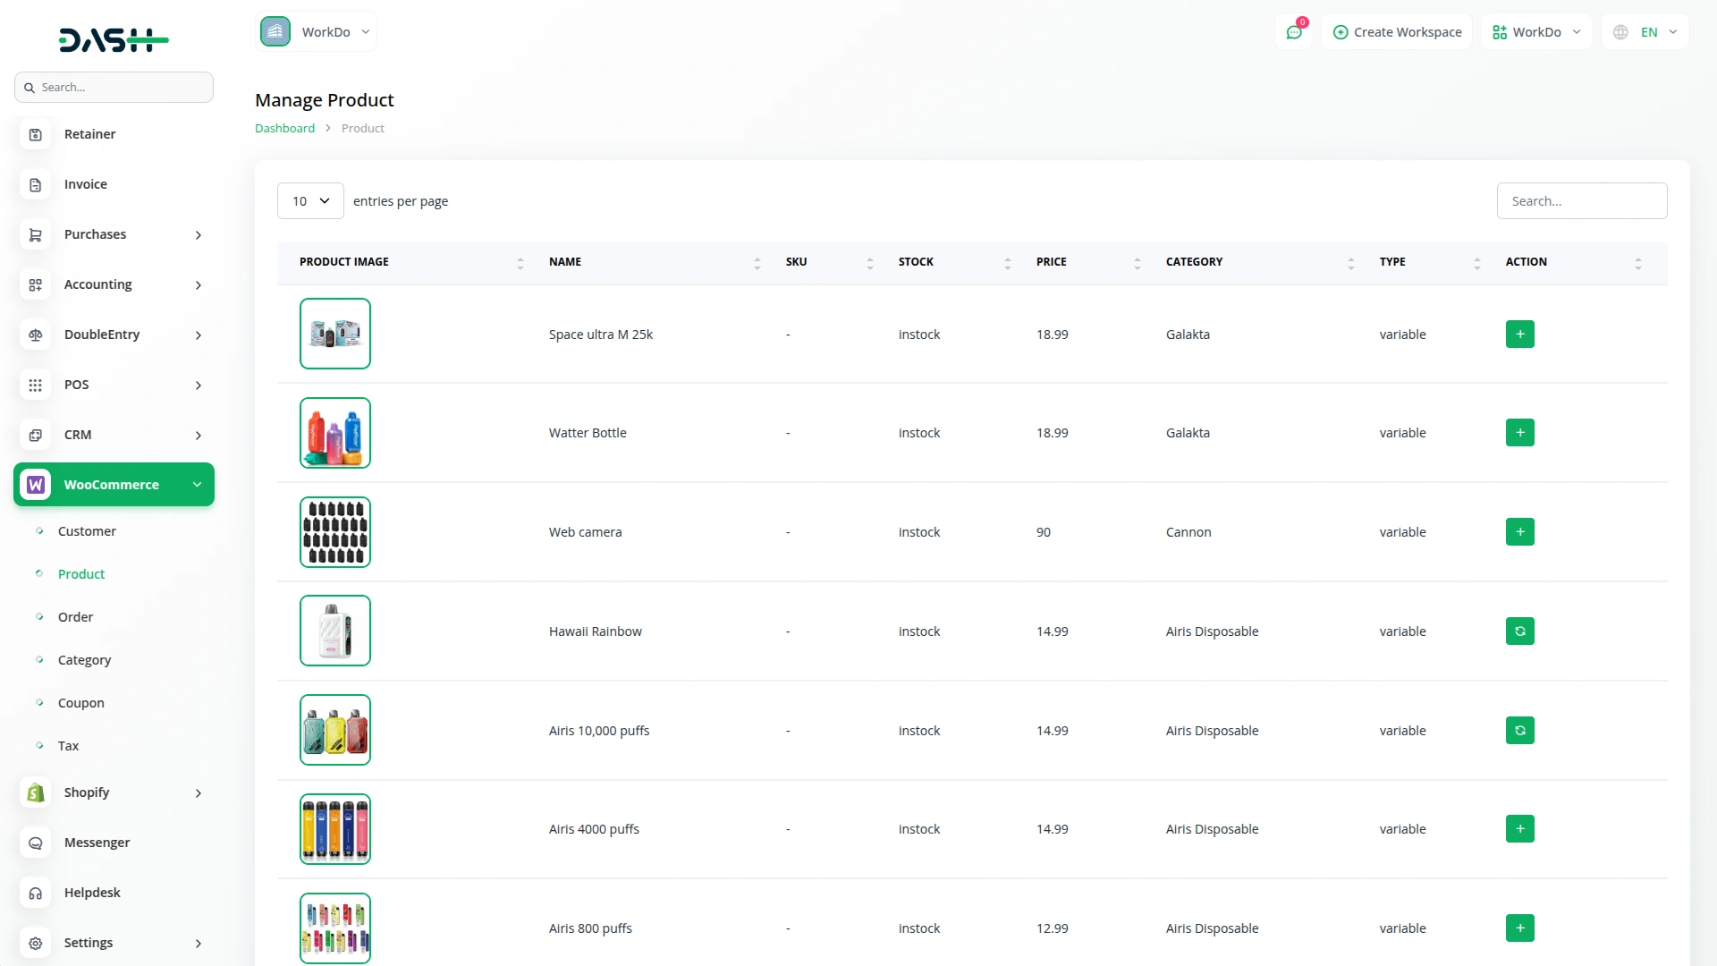Open the EN language selector dropdown
Image resolution: width=1717 pixels, height=966 pixels.
click(1645, 31)
